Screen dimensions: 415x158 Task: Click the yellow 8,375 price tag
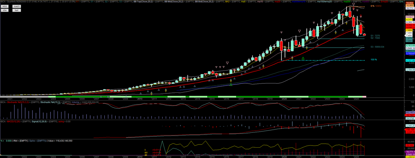click(x=409, y=20)
